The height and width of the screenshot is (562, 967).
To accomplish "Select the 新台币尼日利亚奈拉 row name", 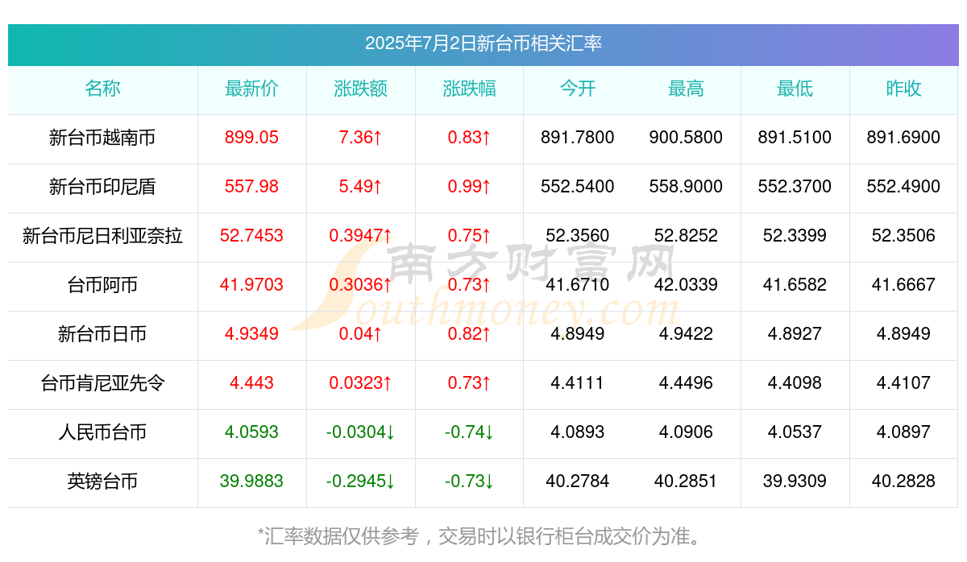I will coord(102,236).
